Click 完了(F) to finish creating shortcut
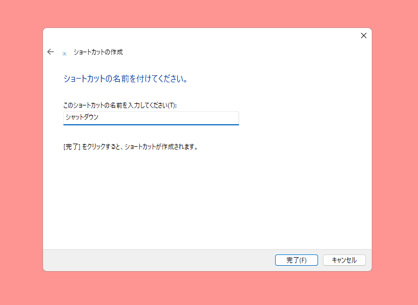 point(297,260)
